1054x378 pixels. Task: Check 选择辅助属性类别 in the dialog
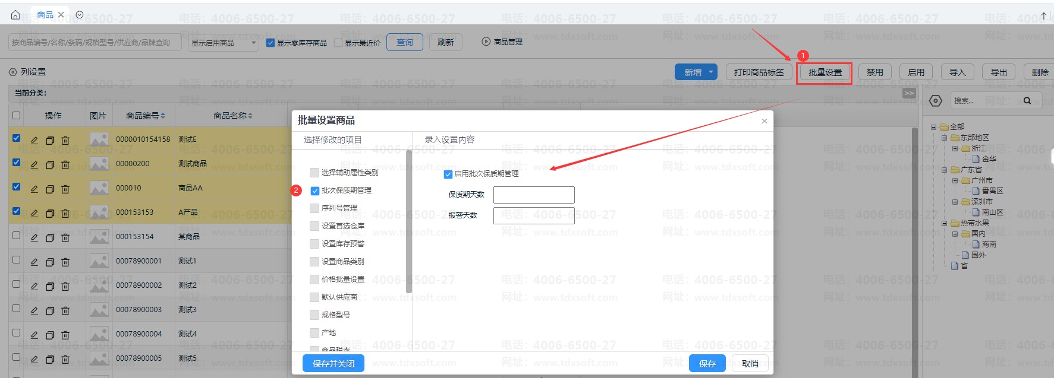tap(314, 173)
